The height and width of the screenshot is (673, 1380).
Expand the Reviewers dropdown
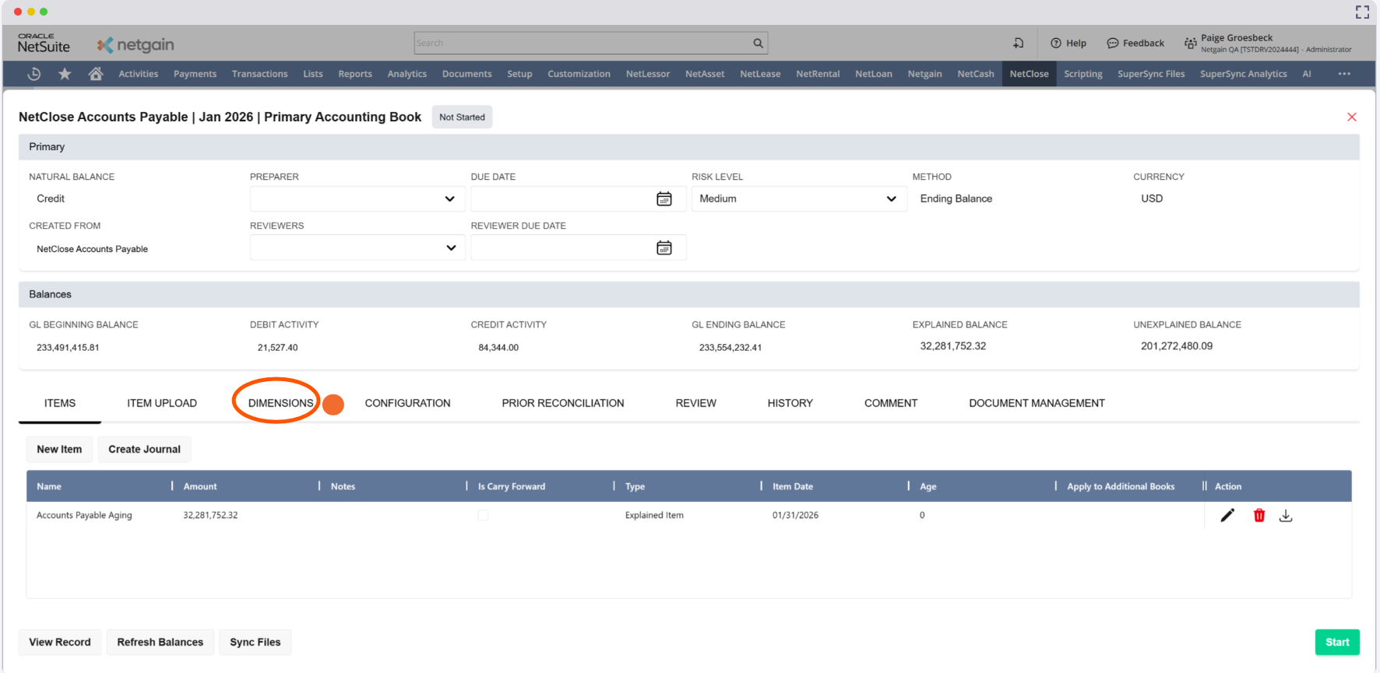click(x=450, y=248)
